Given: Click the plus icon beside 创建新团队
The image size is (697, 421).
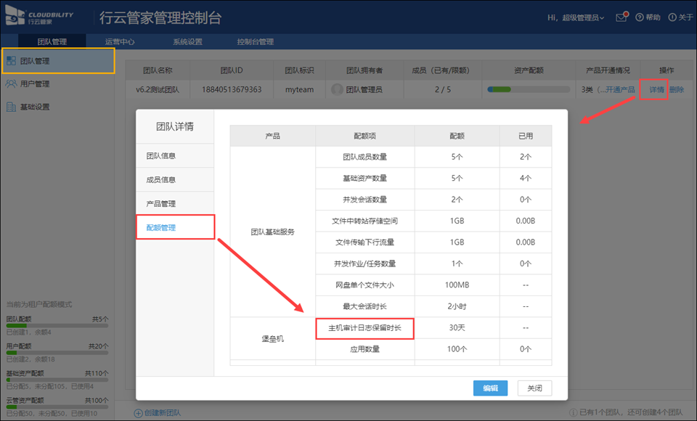Looking at the screenshot, I should 138,412.
